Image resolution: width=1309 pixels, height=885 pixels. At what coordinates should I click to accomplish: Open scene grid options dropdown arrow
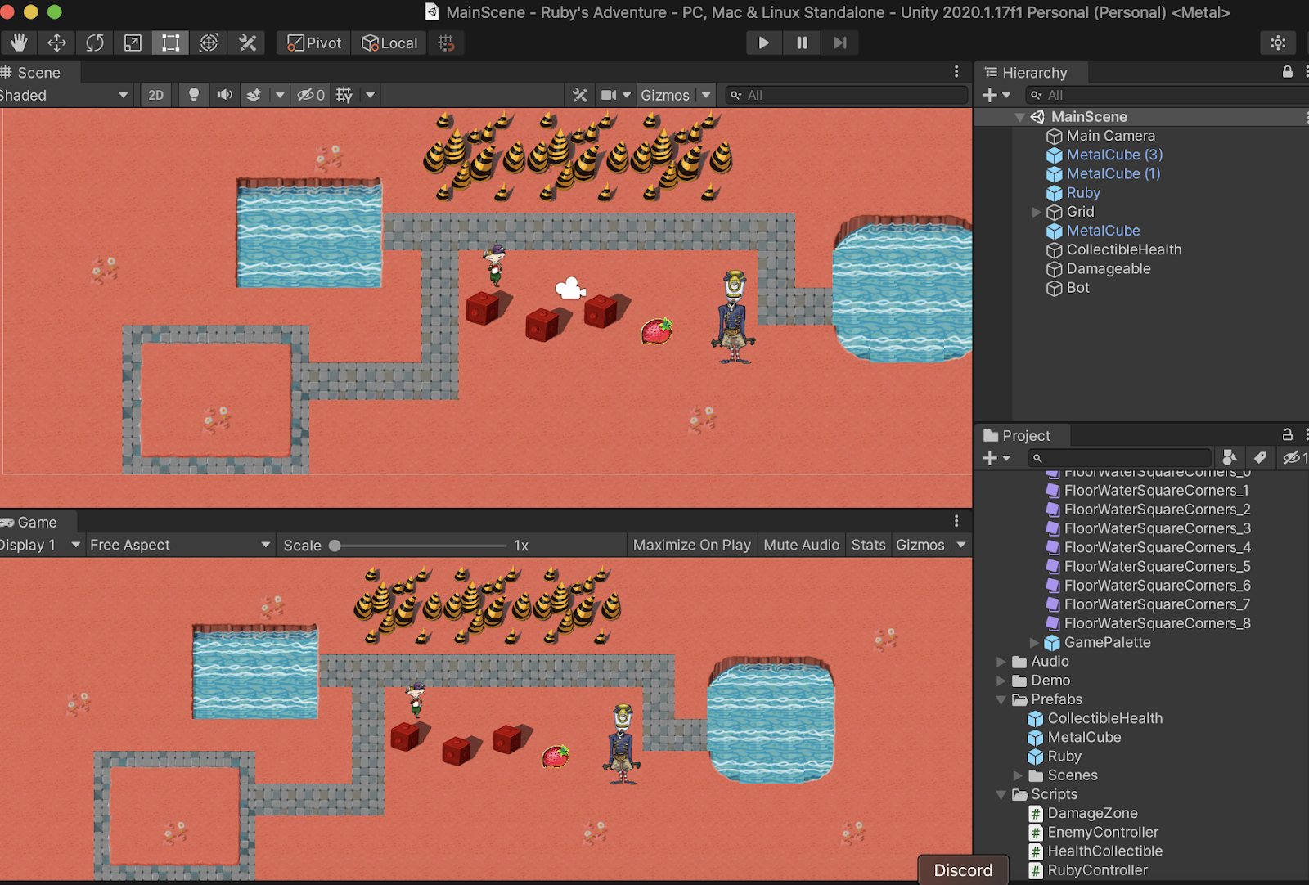point(370,95)
